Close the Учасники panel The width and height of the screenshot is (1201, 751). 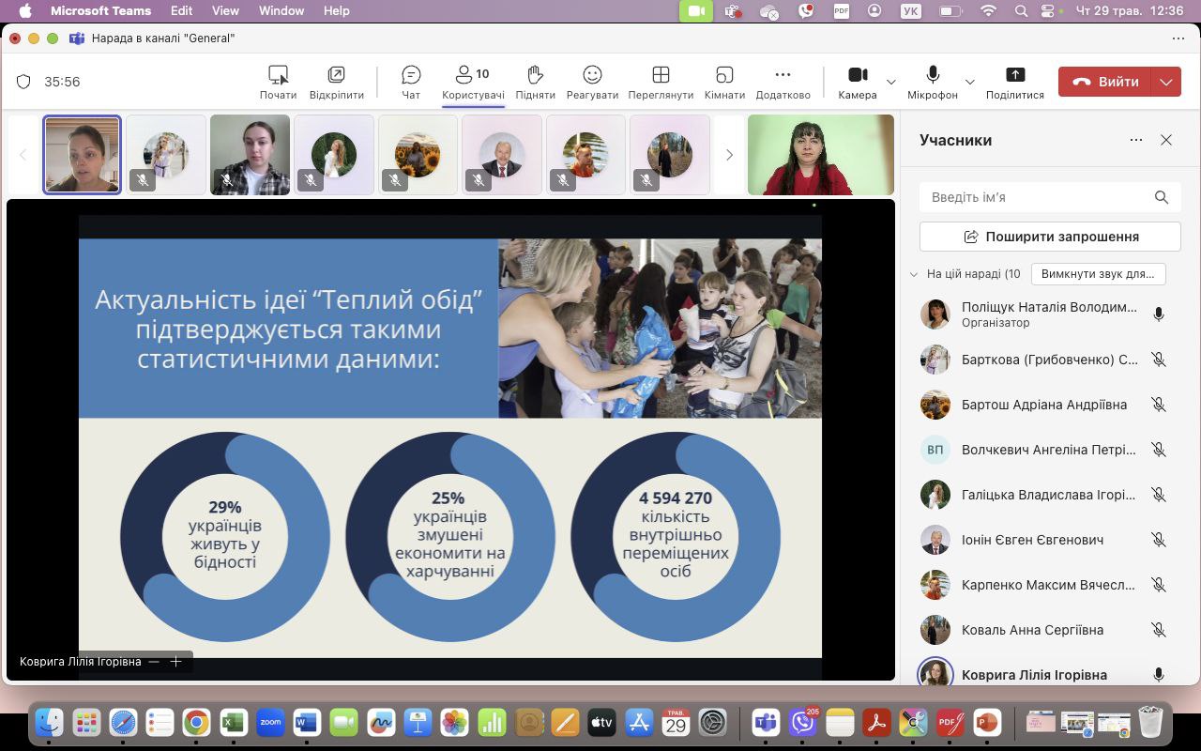(1166, 140)
